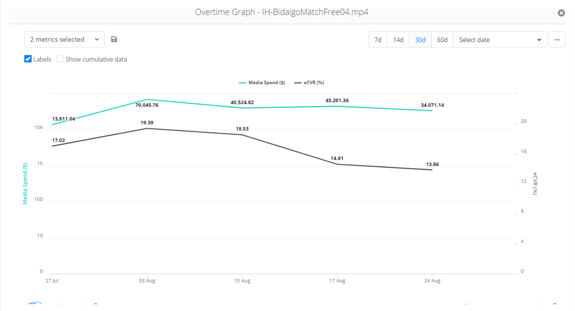
Task: Enable Show cumulative data checkbox
Action: (x=60, y=59)
